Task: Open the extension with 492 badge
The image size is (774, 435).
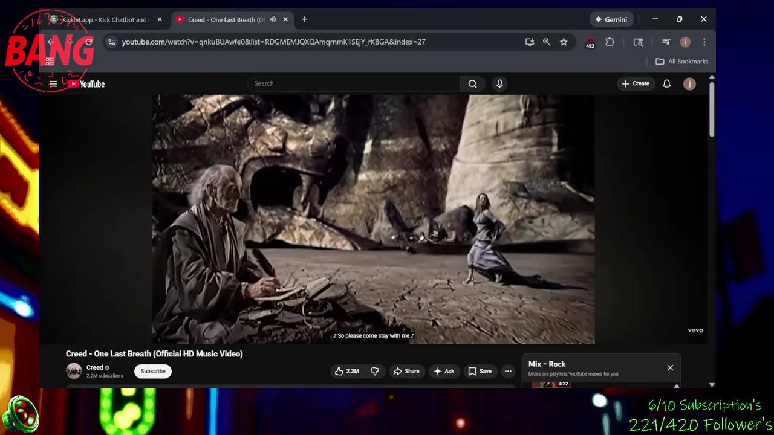Action: 590,42
